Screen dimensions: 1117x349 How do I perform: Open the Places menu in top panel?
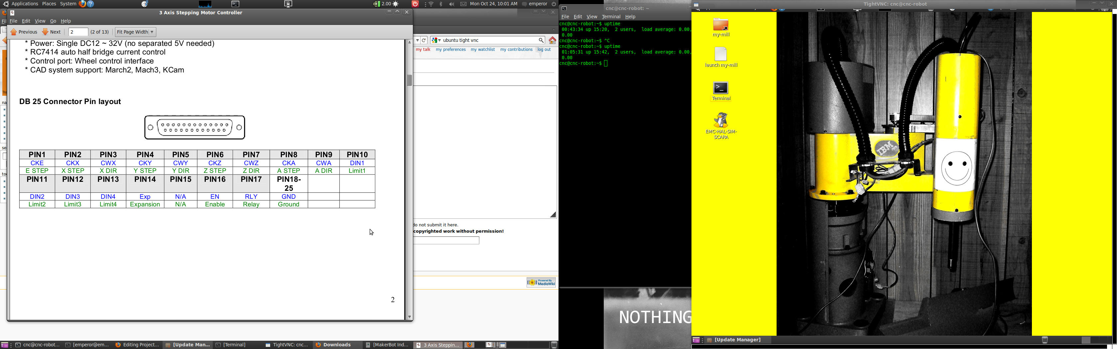click(x=49, y=4)
